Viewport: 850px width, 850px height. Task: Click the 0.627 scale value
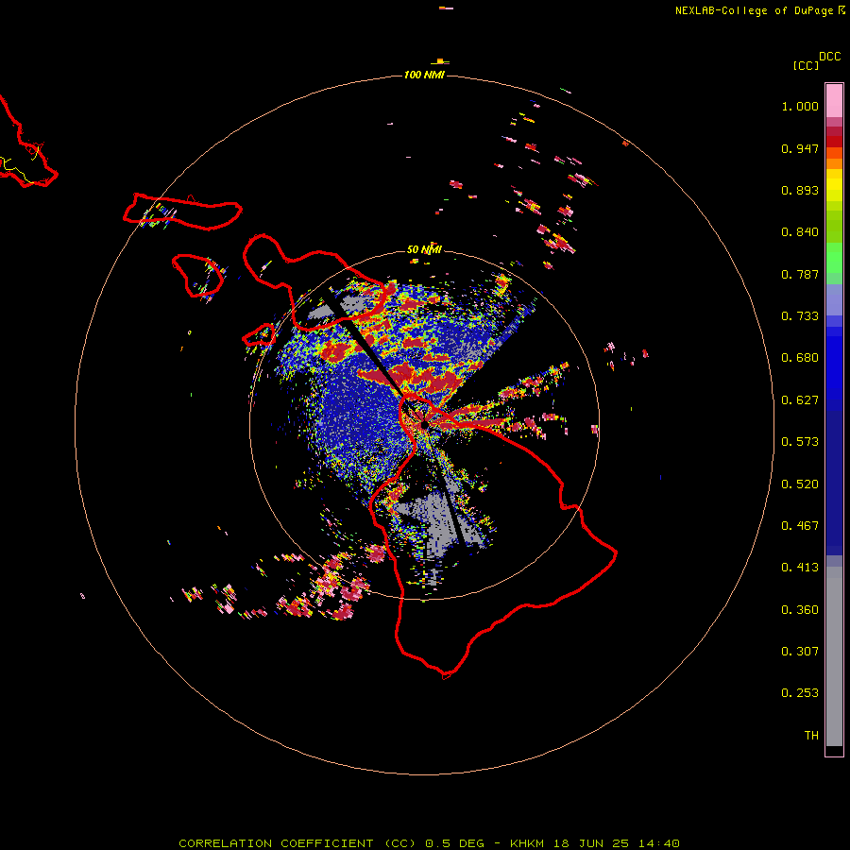(800, 400)
